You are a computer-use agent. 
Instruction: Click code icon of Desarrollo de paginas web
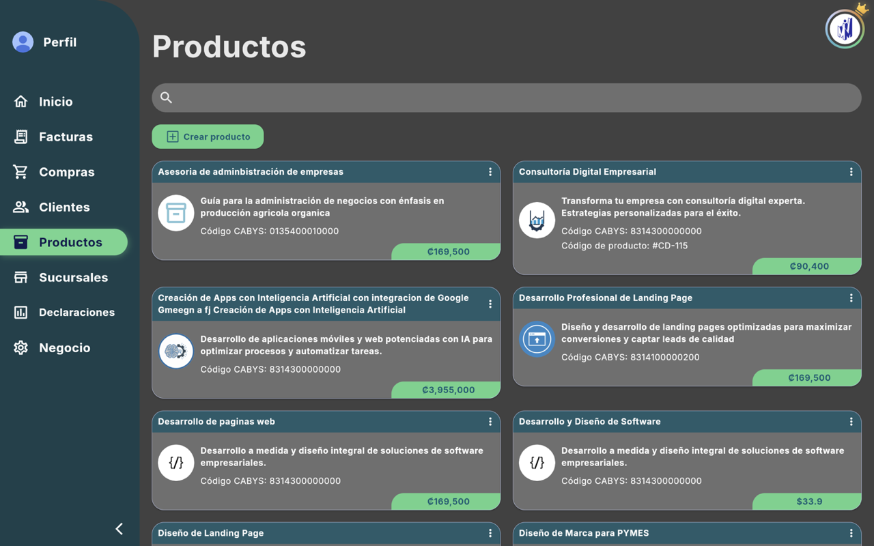(x=176, y=463)
